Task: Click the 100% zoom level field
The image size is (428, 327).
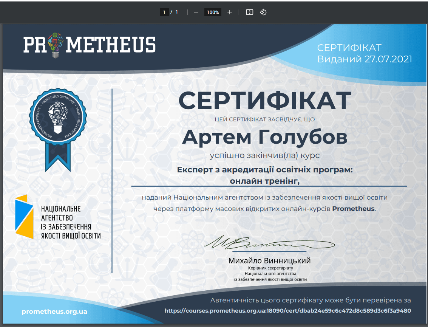Action: pos(213,12)
